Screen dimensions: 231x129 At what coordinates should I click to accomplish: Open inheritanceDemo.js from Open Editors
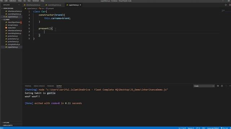click(15, 11)
